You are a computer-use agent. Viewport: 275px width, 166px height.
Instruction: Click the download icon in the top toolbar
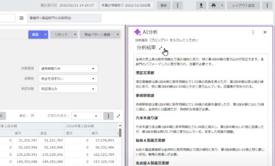tap(201, 5)
